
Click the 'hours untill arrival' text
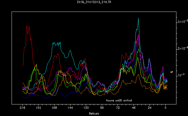click(119, 100)
